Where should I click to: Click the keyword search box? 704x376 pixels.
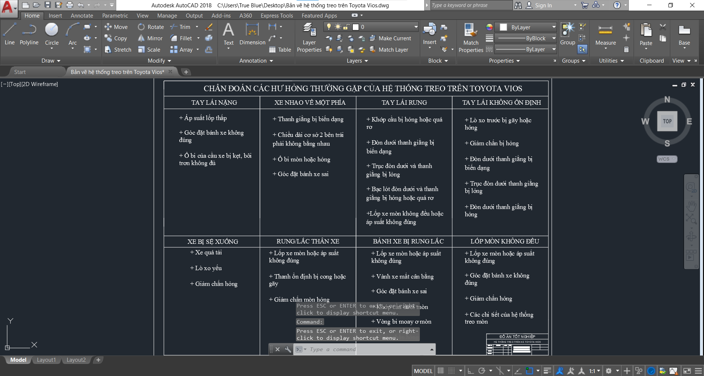click(471, 5)
